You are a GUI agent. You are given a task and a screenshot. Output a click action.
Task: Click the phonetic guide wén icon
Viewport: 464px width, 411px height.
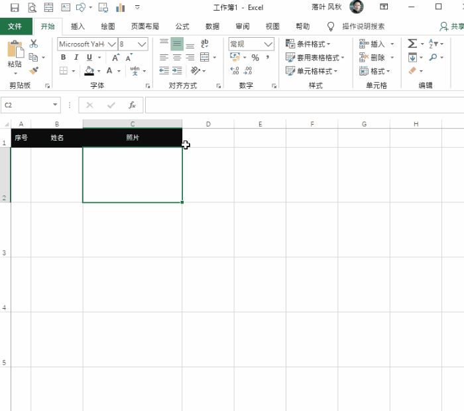click(x=135, y=71)
